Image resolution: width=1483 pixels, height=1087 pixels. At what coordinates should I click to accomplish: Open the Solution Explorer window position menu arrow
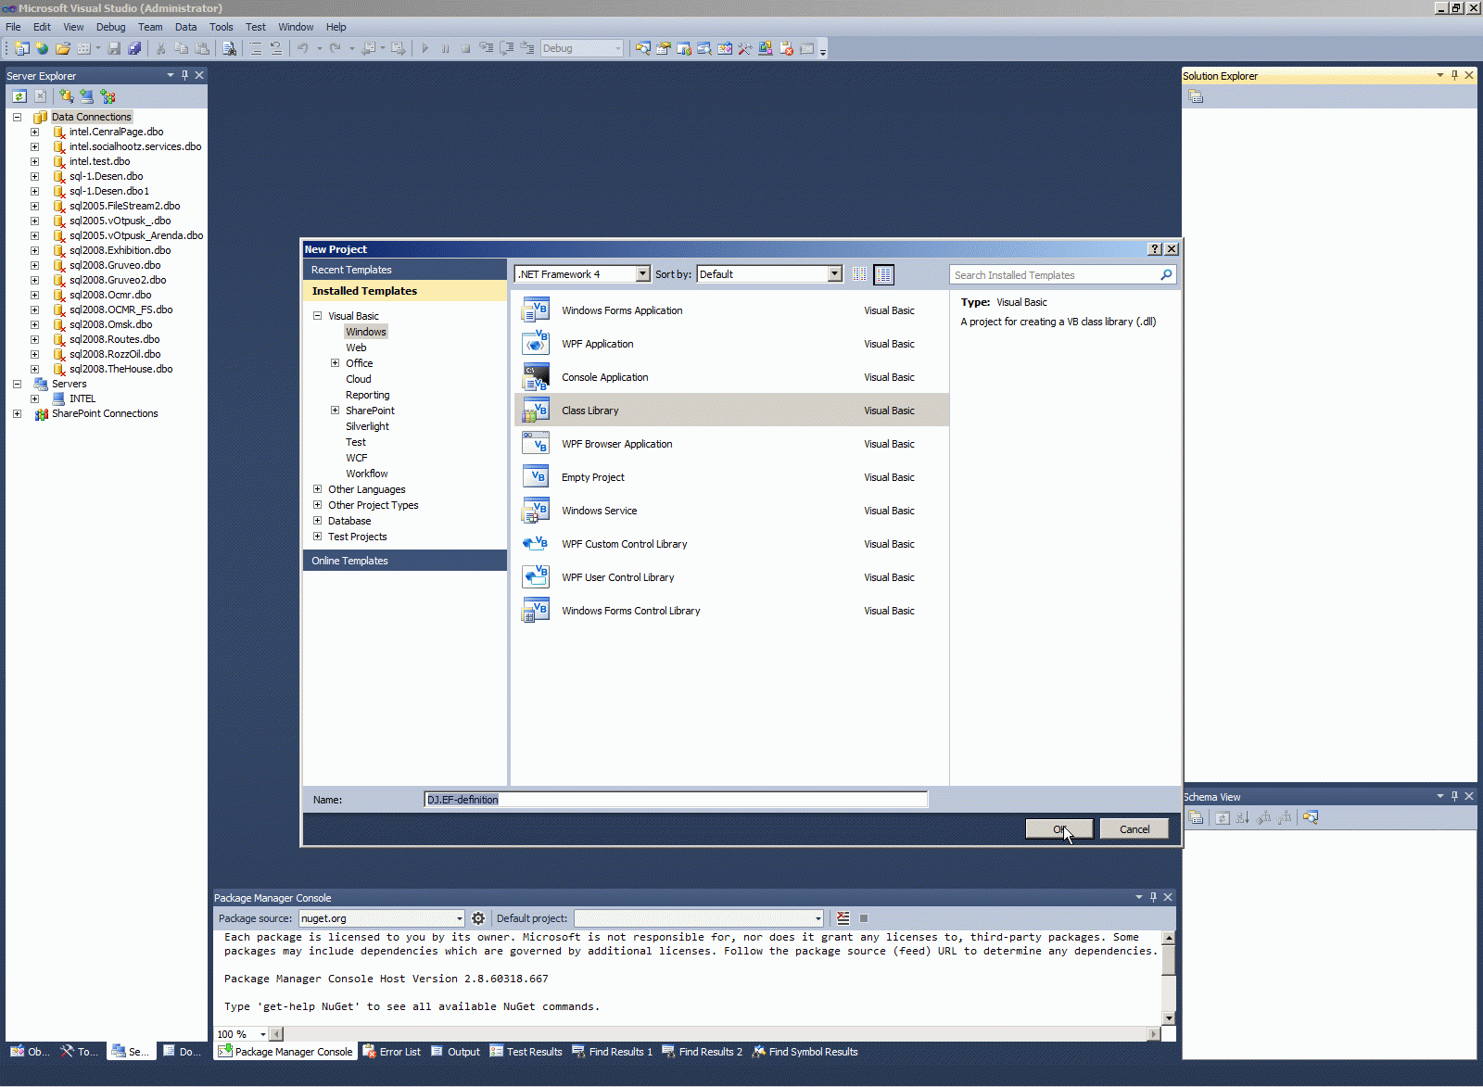point(1439,75)
